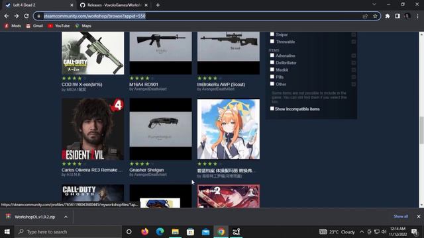Enable the Defibrillator filter checkbox
The height and width of the screenshot is (238, 424).
(272, 62)
